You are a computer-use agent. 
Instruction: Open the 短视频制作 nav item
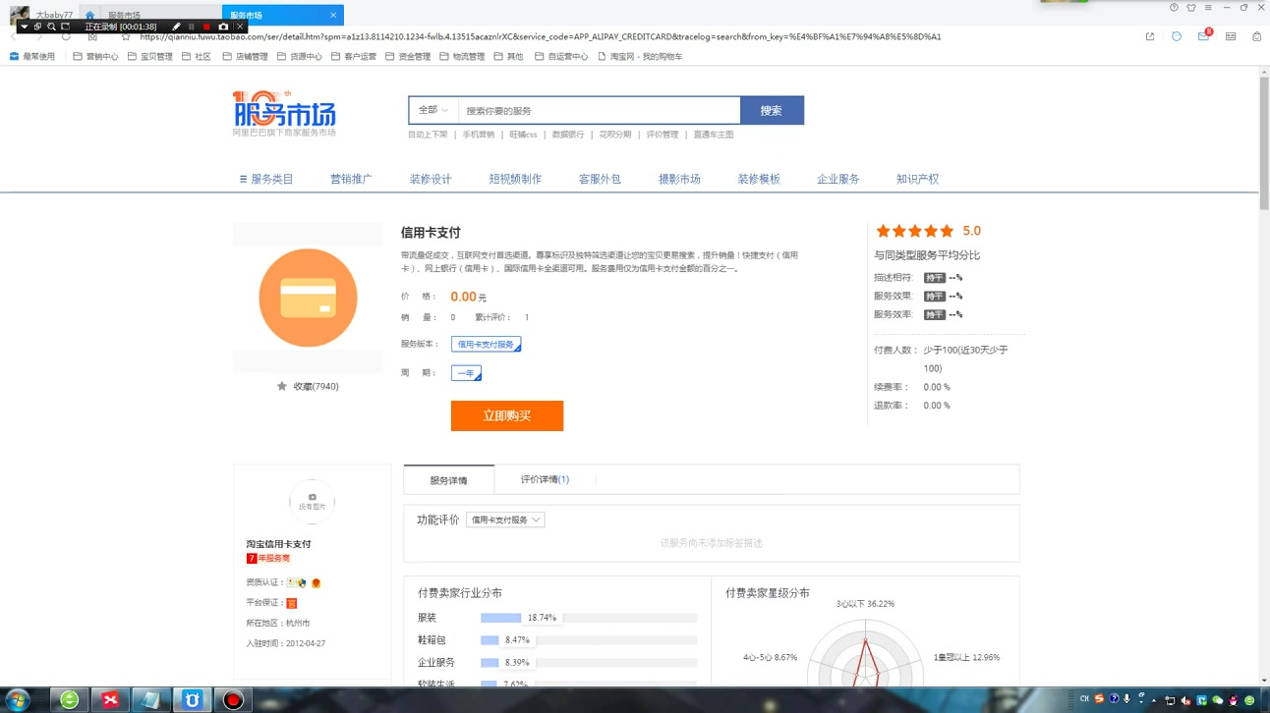tap(515, 179)
